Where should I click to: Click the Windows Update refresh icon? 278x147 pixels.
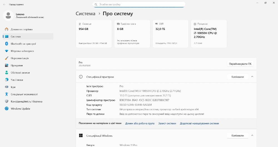tap(7, 109)
